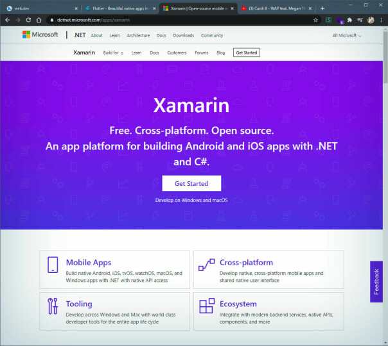The image size is (388, 346).
Task: Switch to the Flutter tab
Action: tap(120, 8)
